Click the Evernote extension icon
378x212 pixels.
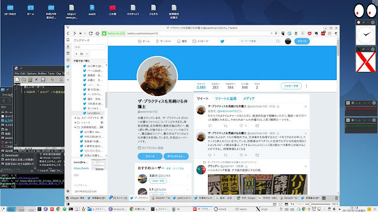[x=317, y=34]
